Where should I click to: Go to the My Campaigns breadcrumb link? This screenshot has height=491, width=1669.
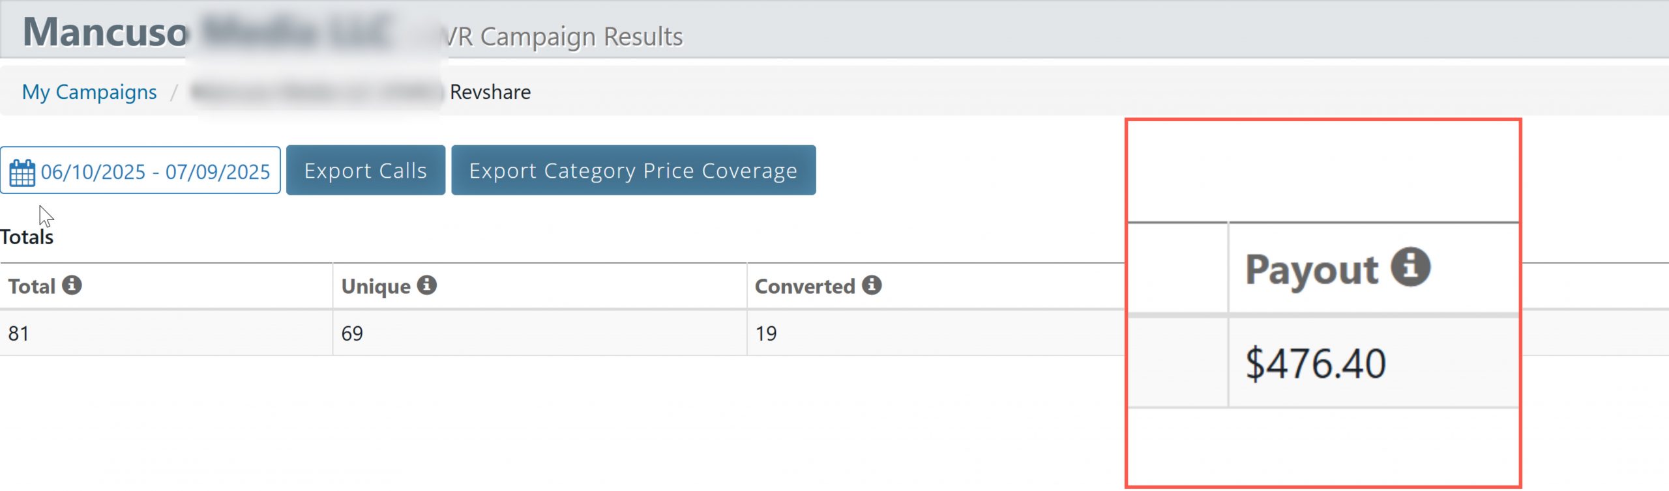pyautogui.click(x=89, y=92)
